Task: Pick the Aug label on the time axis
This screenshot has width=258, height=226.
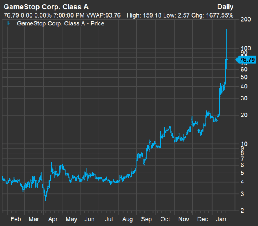Action: pos(128,219)
